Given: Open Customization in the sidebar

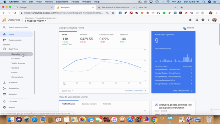Looking at the screenshot, I should pyautogui.click(x=15, y=40).
